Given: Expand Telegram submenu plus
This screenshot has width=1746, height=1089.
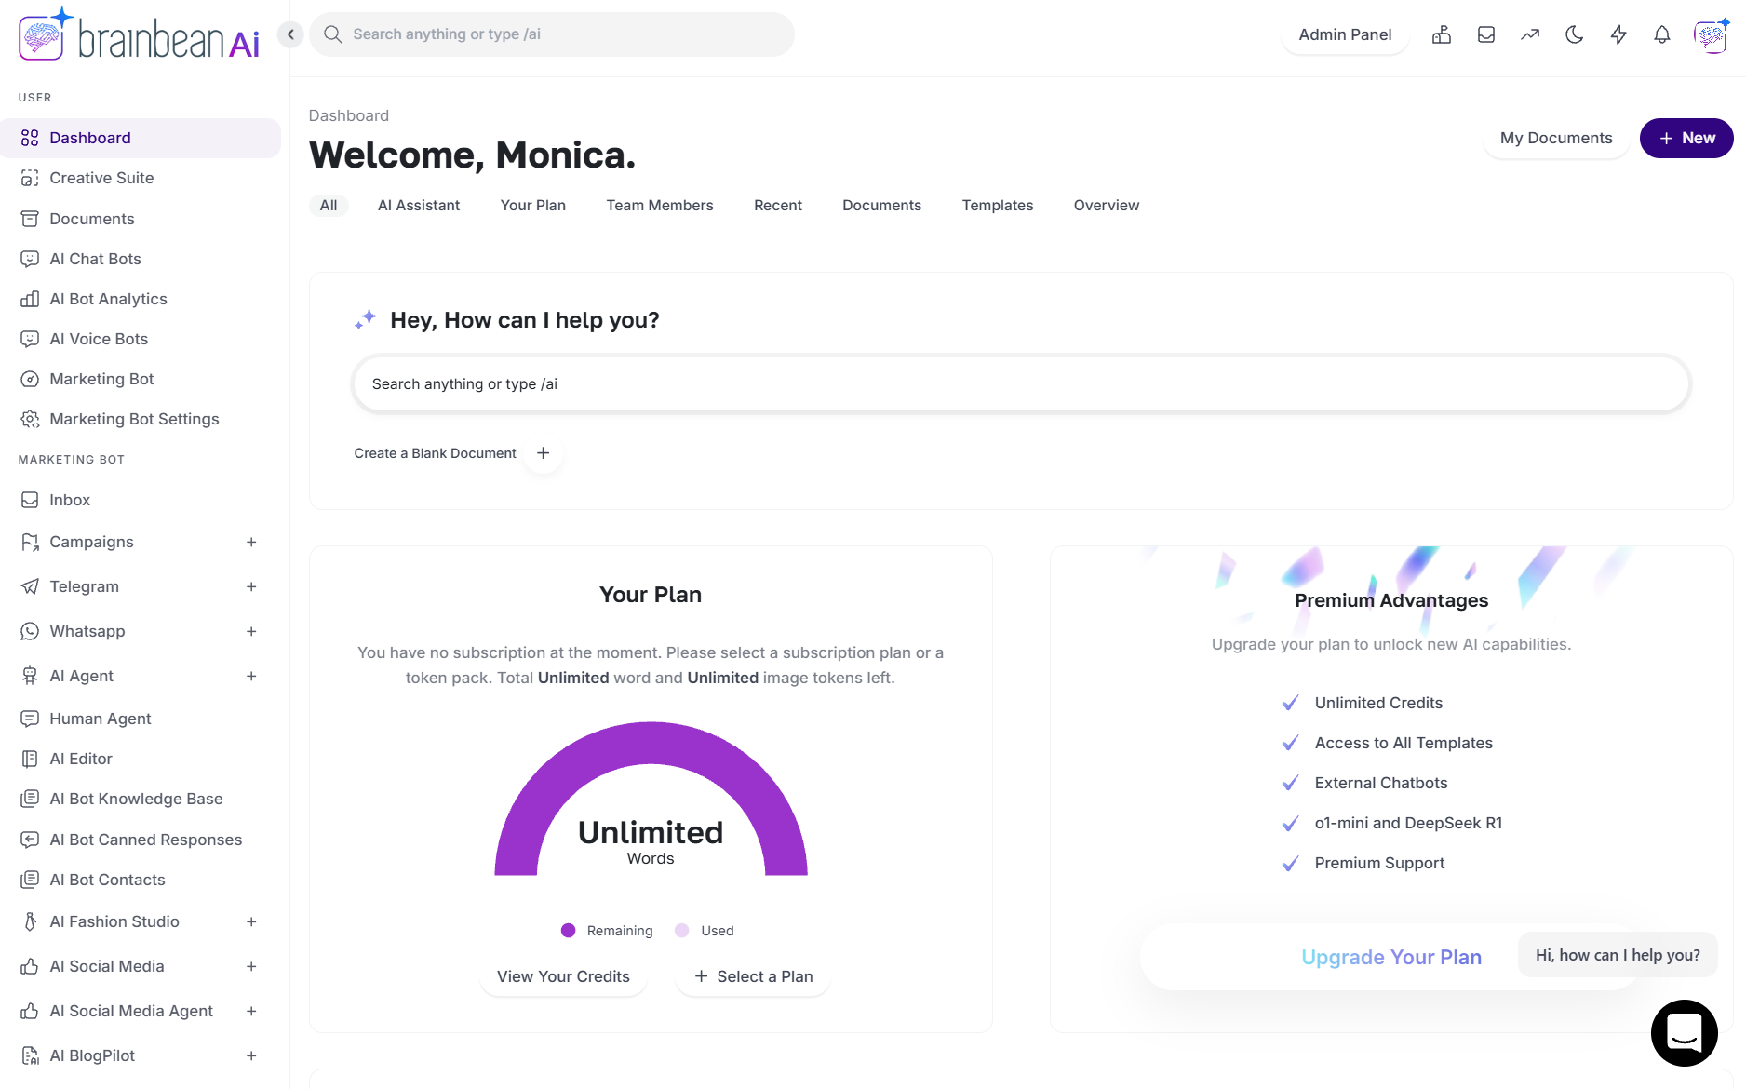Looking at the screenshot, I should coord(251,586).
